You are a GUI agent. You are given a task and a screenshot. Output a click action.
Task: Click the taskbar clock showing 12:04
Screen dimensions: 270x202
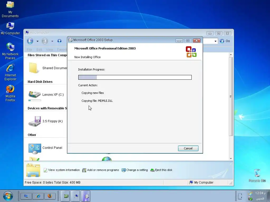(x=260, y=193)
